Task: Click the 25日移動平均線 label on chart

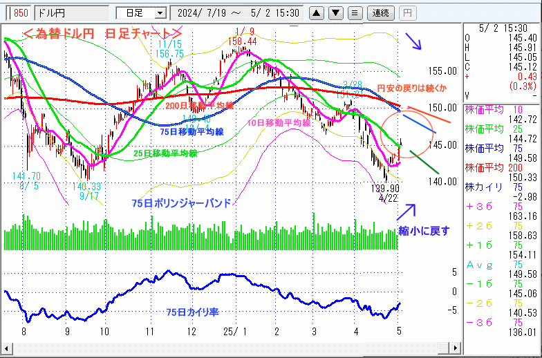Action: (x=166, y=153)
